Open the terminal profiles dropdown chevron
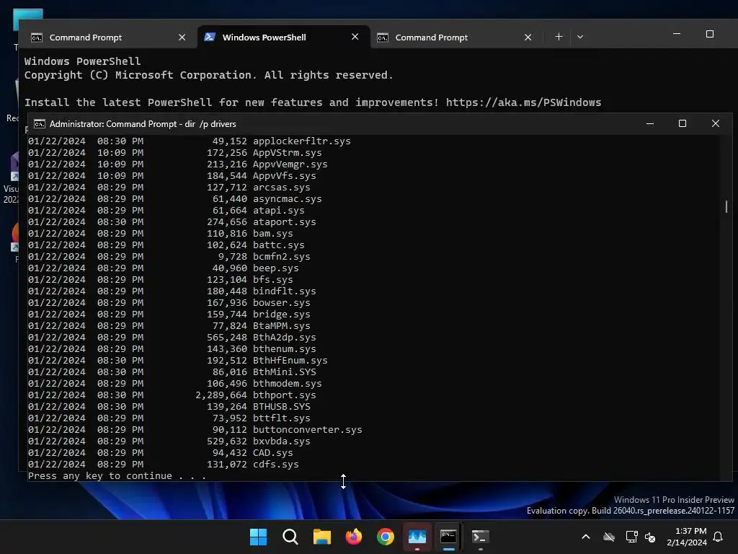 [580, 37]
